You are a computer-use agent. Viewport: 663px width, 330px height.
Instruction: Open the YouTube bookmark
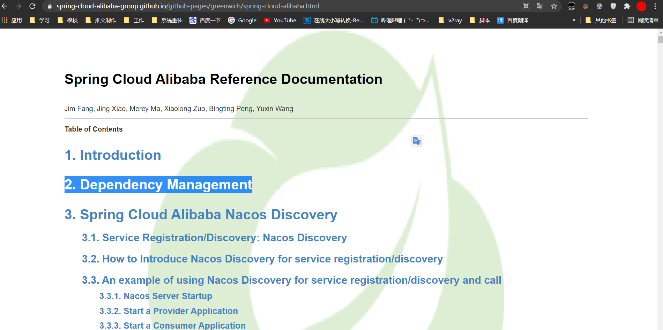pos(280,20)
